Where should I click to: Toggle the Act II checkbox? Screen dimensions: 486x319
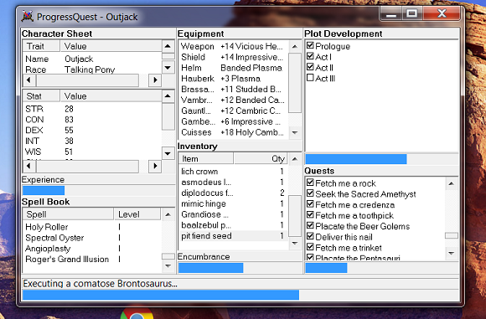[x=310, y=67]
